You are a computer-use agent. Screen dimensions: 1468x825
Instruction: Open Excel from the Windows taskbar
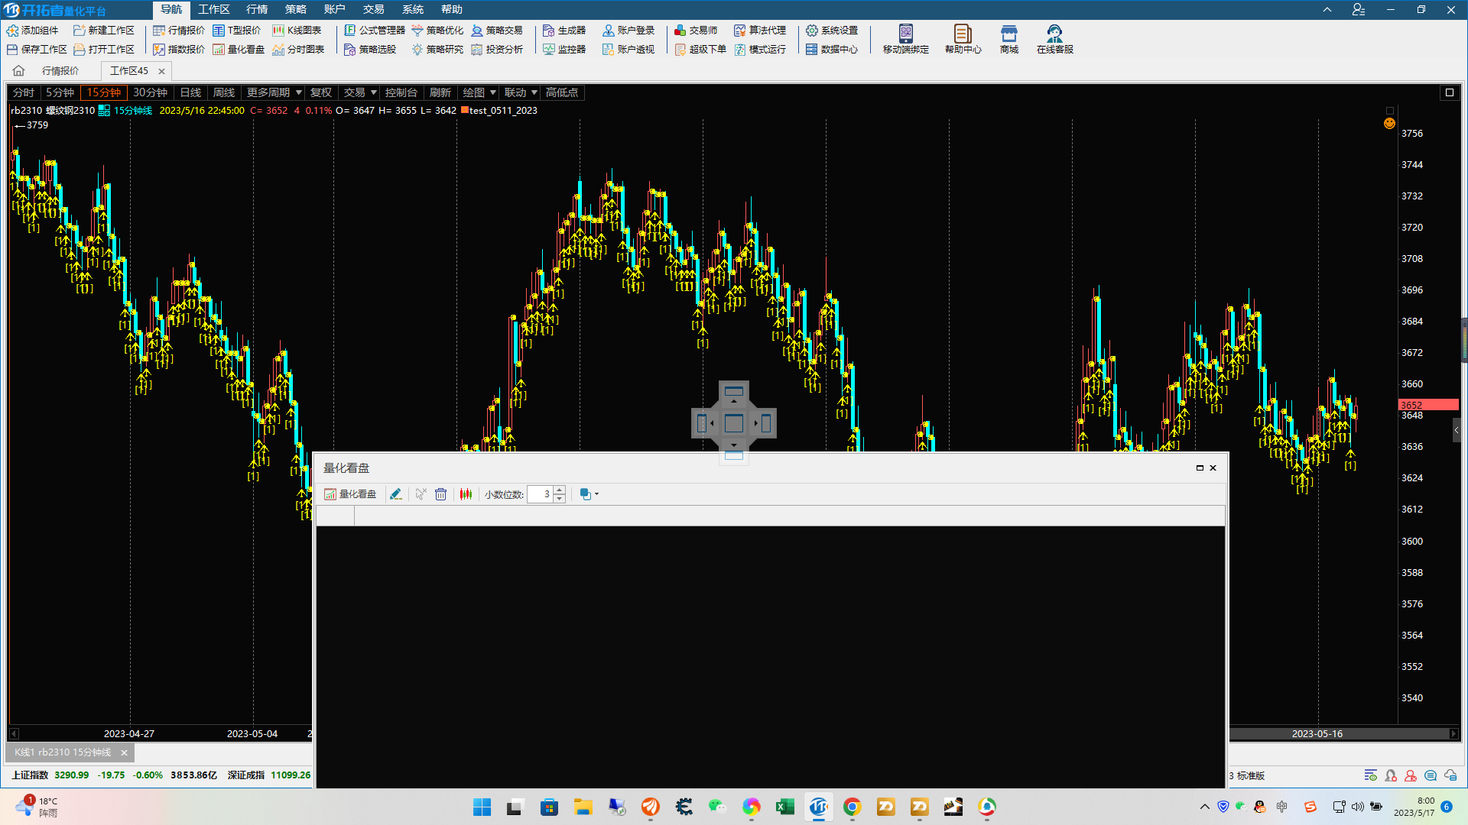click(x=784, y=807)
